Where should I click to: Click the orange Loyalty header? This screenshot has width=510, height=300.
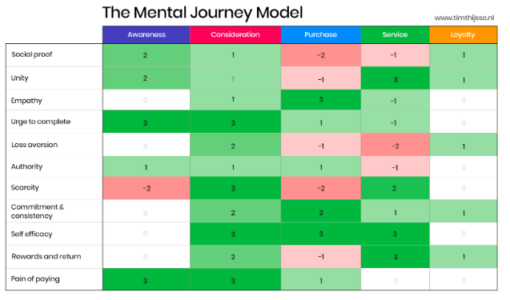point(463,34)
